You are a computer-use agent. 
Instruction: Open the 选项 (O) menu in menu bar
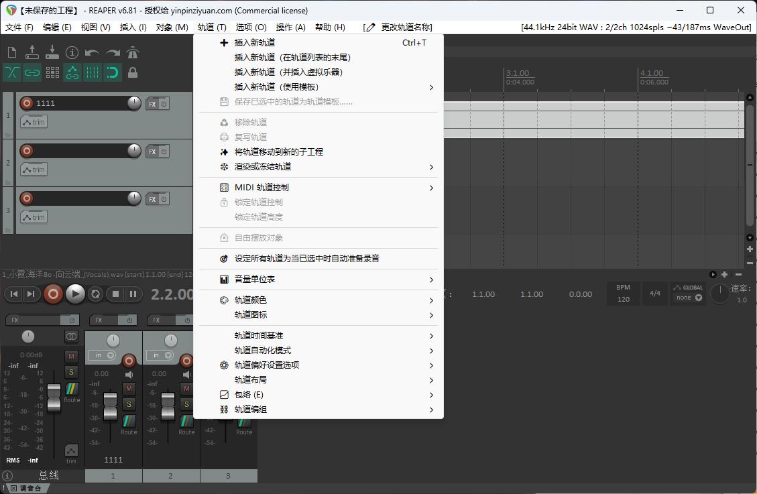click(x=251, y=27)
